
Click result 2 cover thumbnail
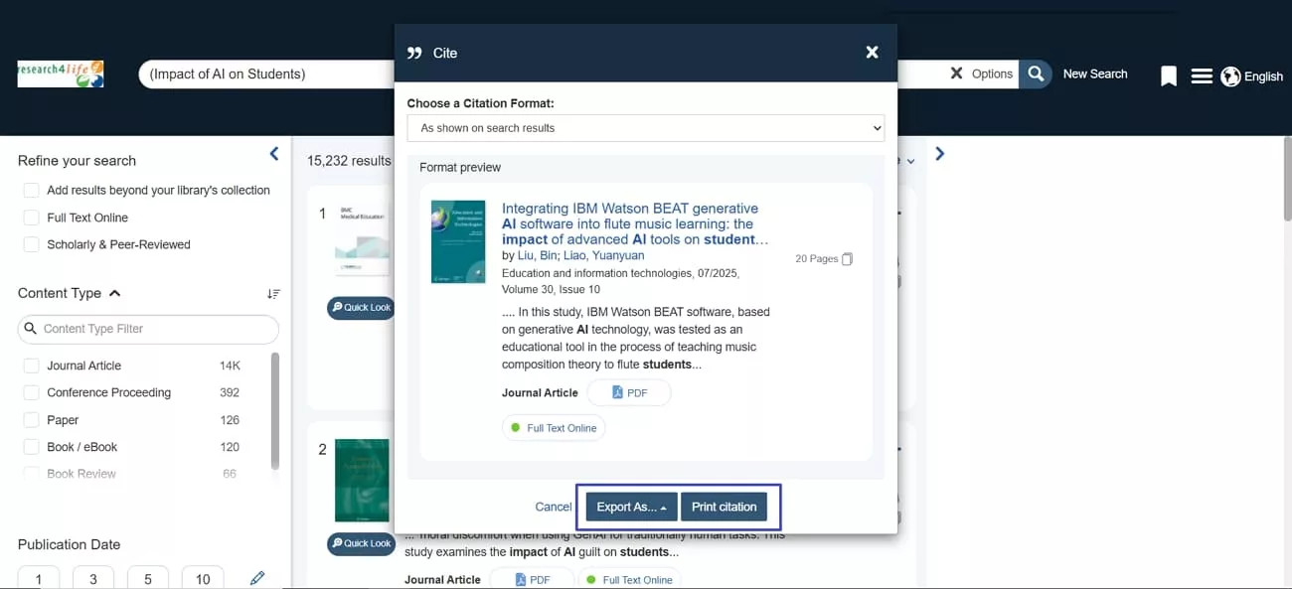(362, 480)
